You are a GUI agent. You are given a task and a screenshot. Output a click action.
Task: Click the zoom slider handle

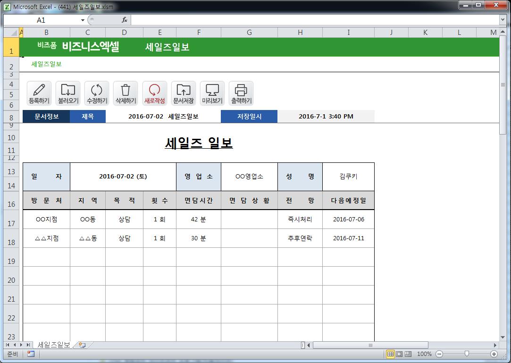pyautogui.click(x=467, y=354)
